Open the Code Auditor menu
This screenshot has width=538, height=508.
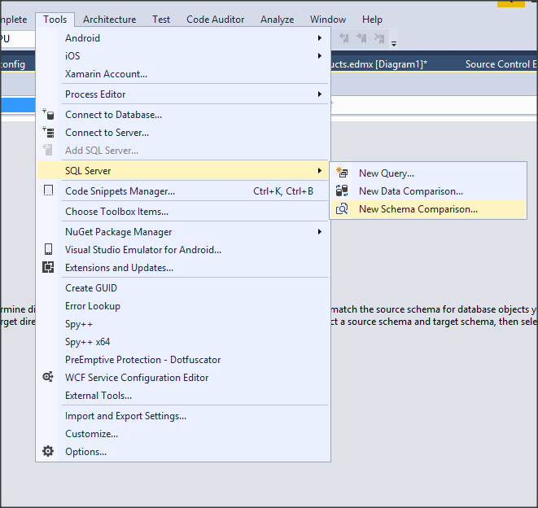(215, 20)
